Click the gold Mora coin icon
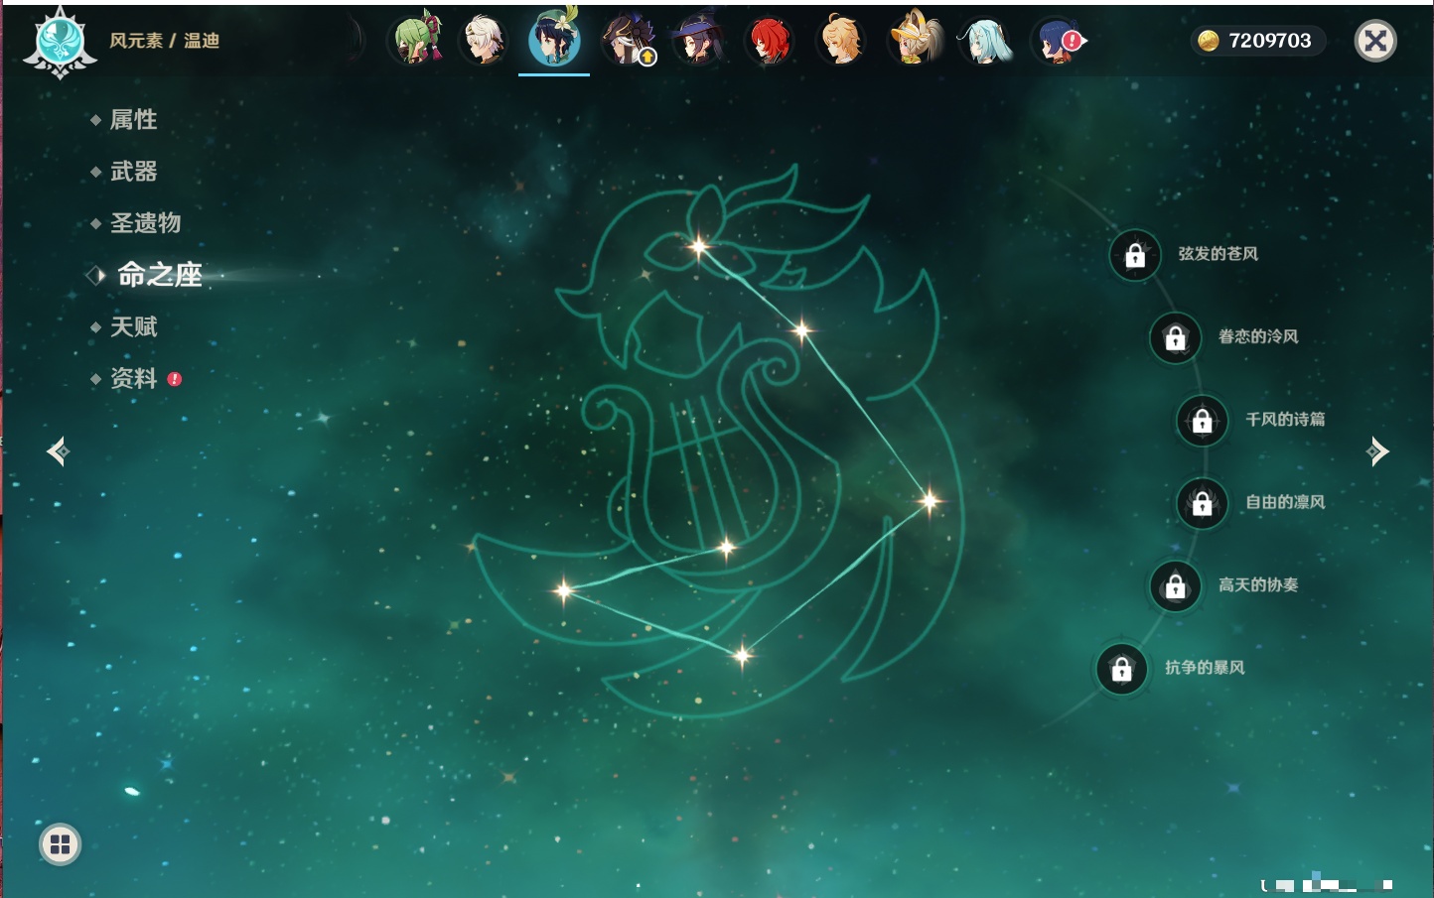 coord(1209,41)
